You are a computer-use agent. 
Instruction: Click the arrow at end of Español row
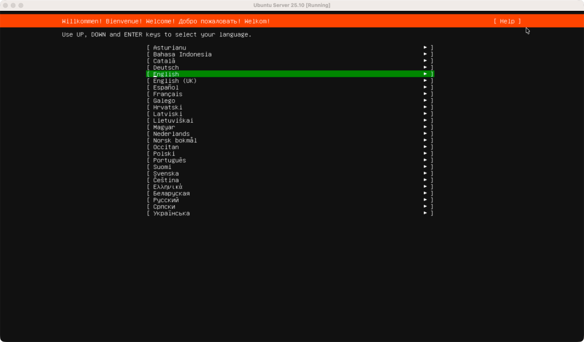pos(425,87)
